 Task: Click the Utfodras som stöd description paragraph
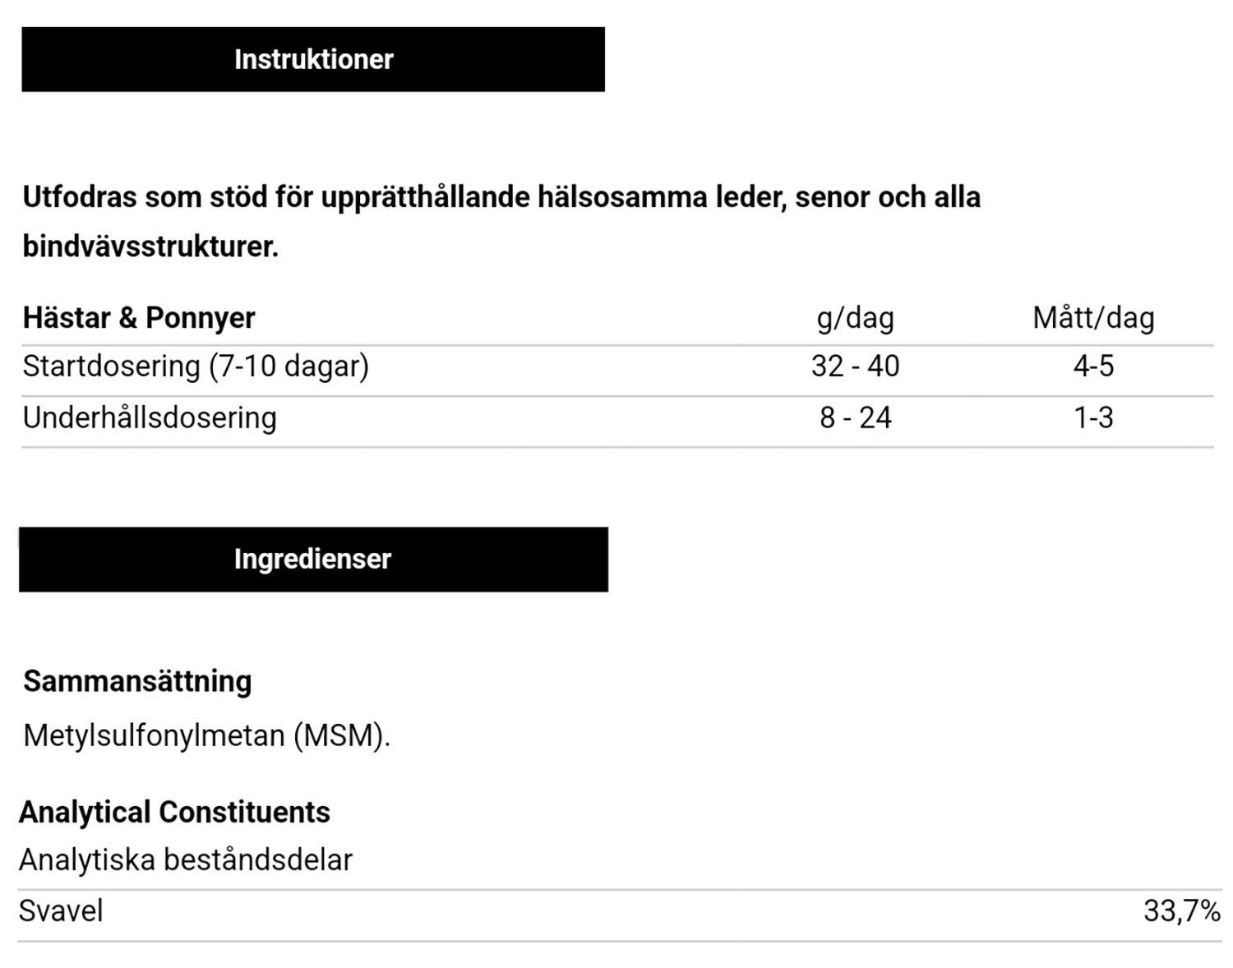pyautogui.click(x=501, y=222)
